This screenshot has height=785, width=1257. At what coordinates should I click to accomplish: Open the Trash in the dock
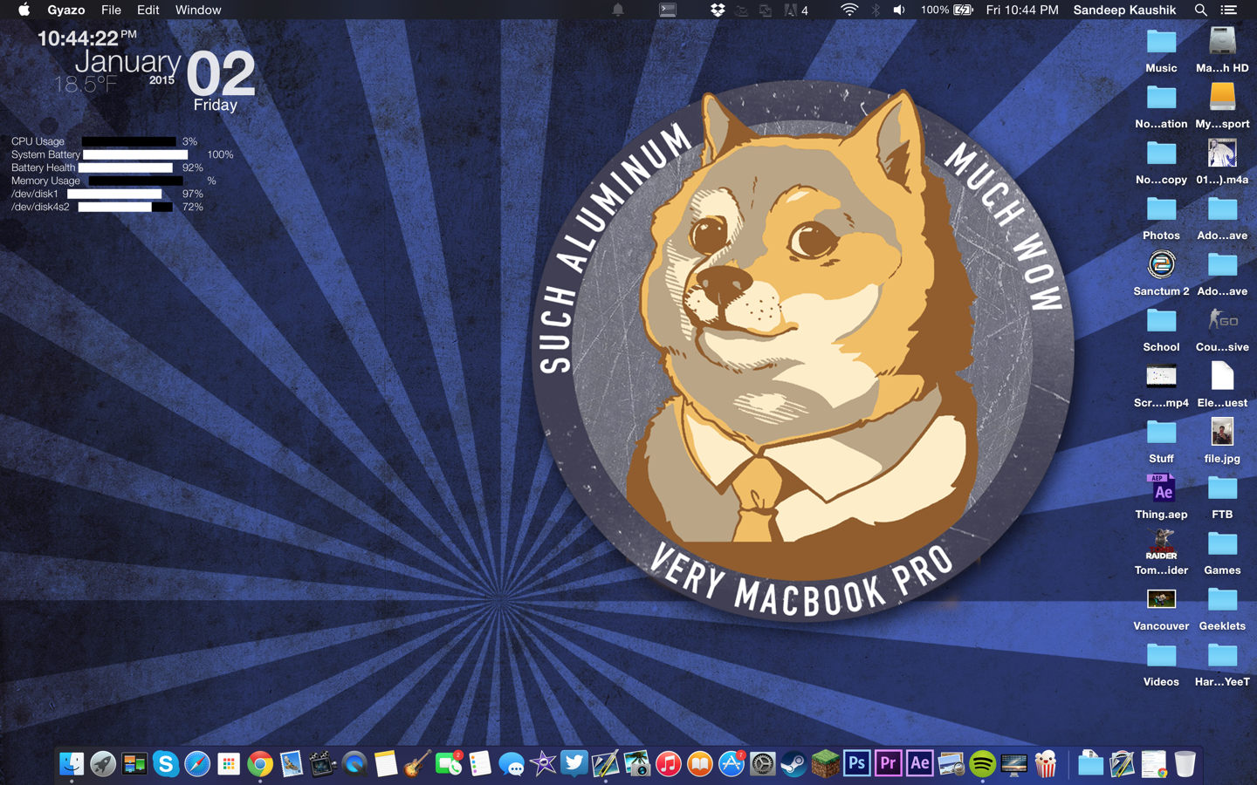coord(1185,764)
